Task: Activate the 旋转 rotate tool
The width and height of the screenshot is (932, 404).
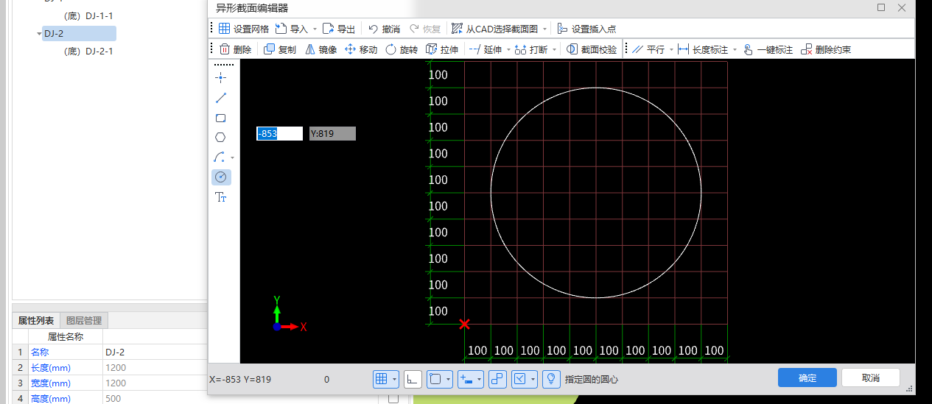Action: click(402, 49)
